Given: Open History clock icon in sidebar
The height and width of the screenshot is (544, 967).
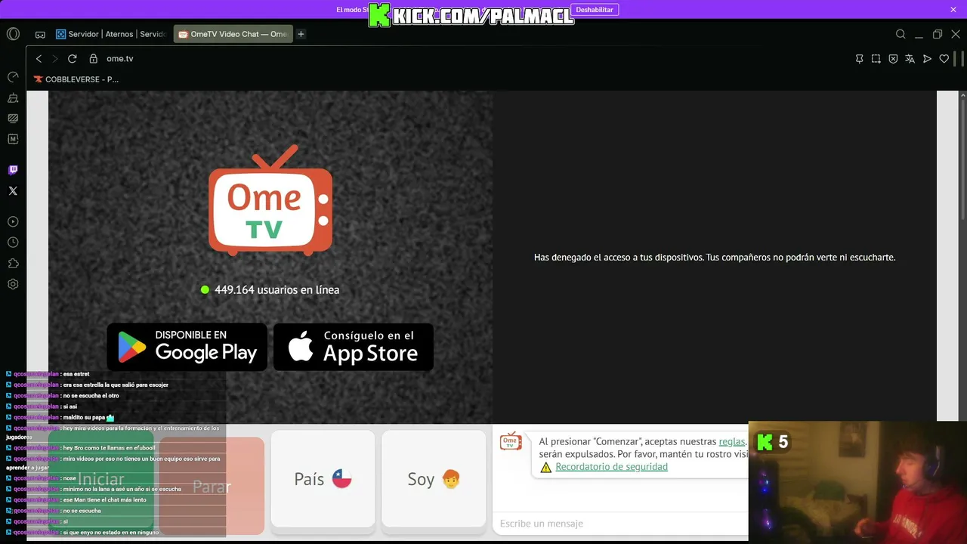Looking at the screenshot, I should [x=13, y=243].
